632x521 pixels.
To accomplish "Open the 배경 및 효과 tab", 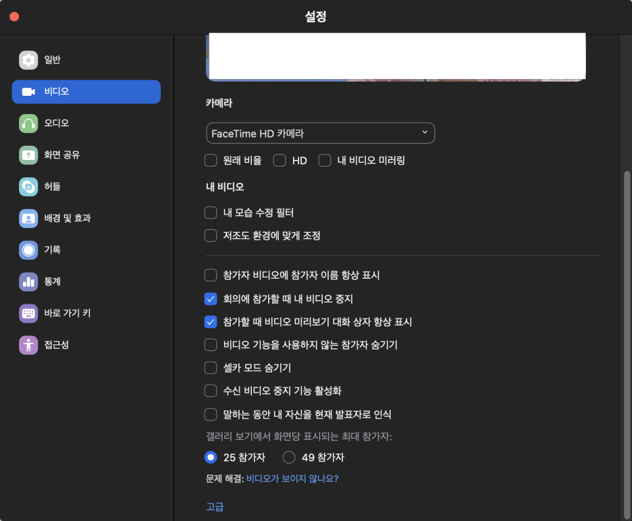I will coord(68,218).
